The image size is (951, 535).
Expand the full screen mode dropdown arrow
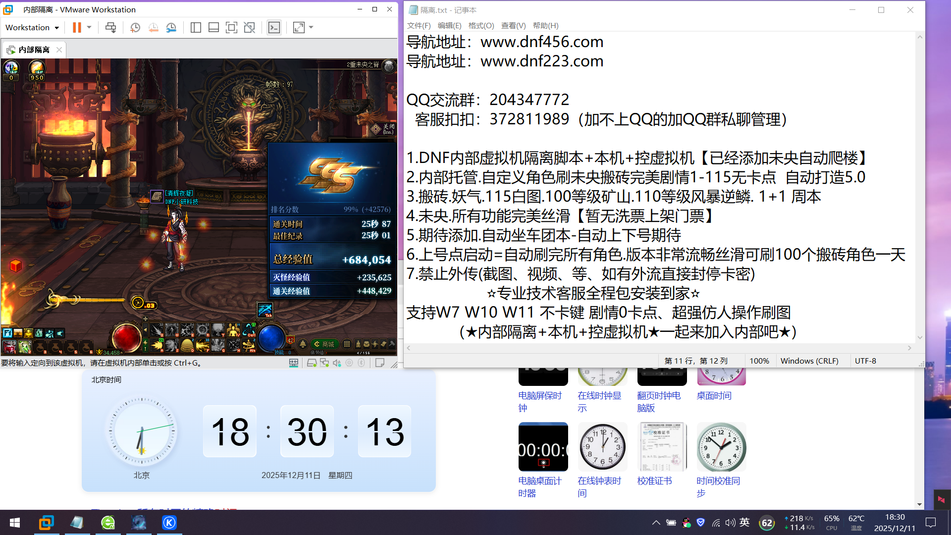click(x=311, y=28)
